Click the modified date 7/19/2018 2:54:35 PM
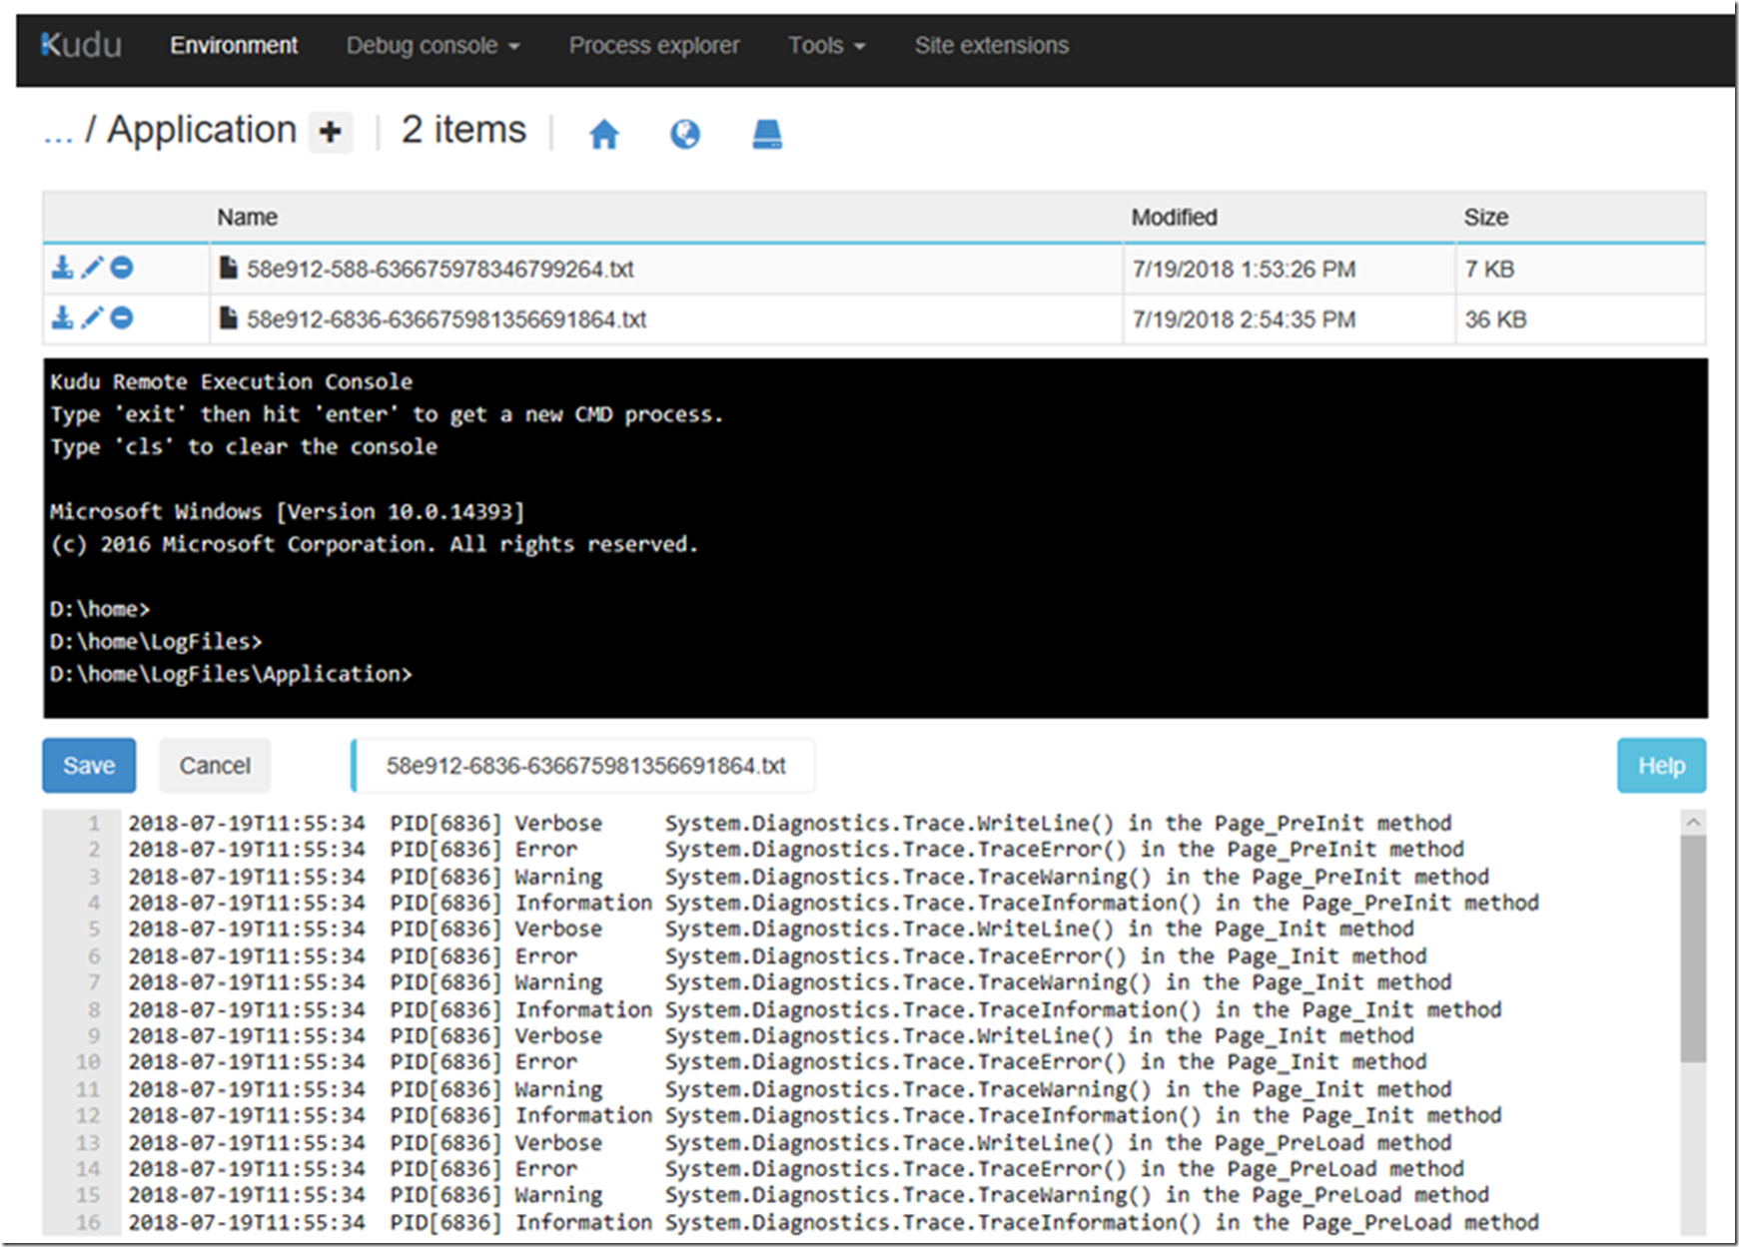Viewport: 1739px width, 1247px height. (1244, 319)
